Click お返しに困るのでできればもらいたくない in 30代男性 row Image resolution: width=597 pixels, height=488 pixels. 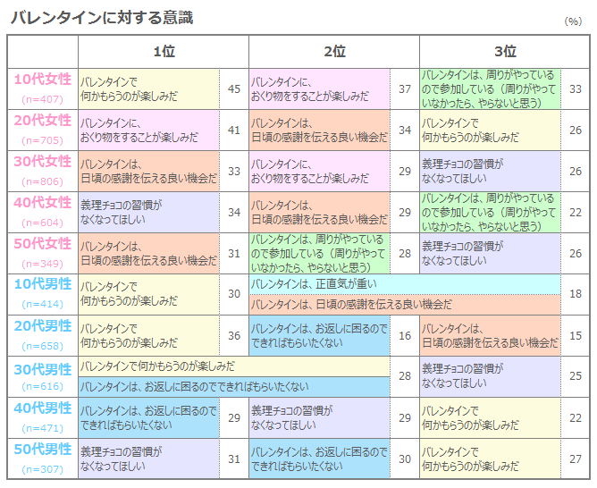point(234,387)
